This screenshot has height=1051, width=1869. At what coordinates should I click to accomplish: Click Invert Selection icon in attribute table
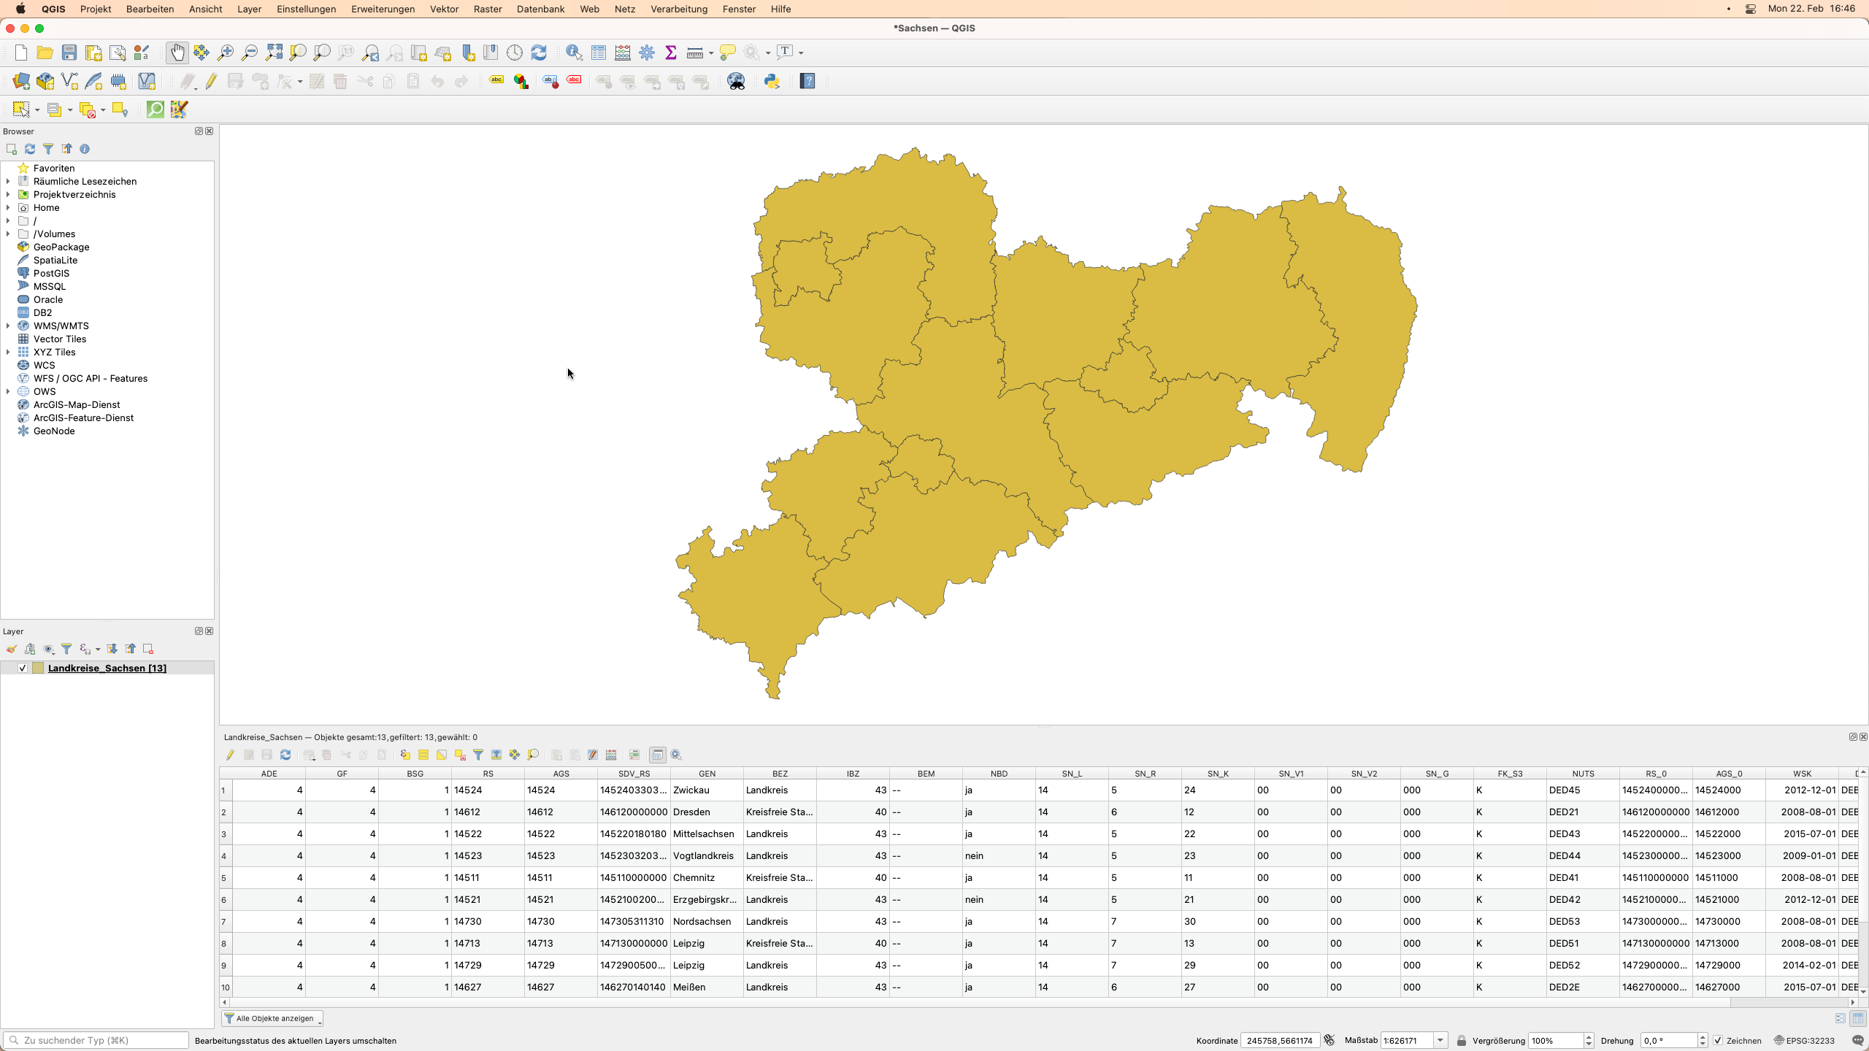442,755
